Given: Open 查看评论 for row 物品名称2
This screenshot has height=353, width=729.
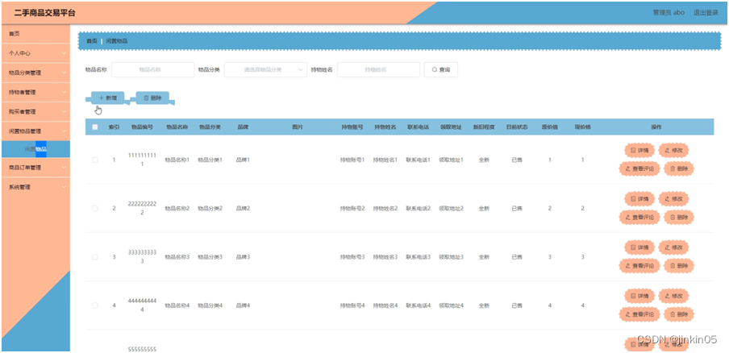Looking at the screenshot, I should click(639, 217).
